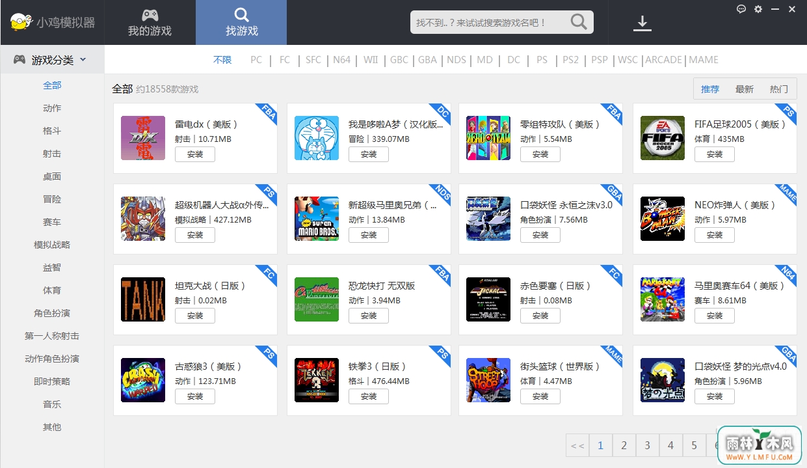
Task: Install 街头篮球（世界版）
Action: click(x=540, y=396)
